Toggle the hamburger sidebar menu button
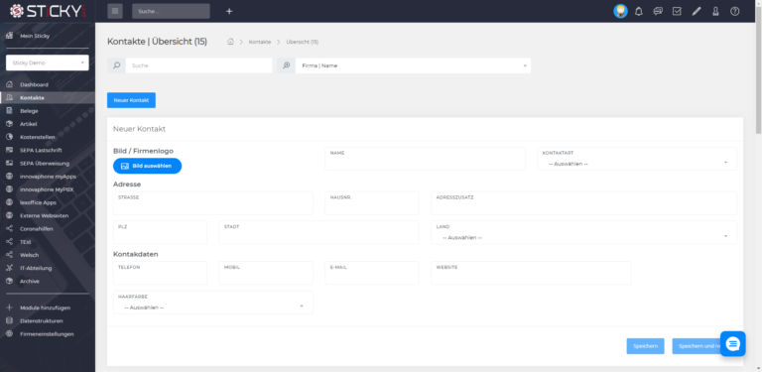The width and height of the screenshot is (762, 372). pos(115,11)
